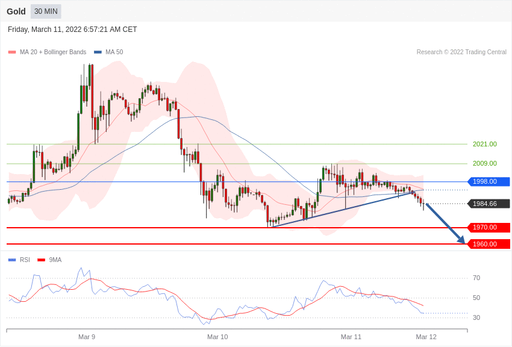The image size is (512, 347).
Task: Click the Research © 2022 Trading Central text
Action: click(461, 52)
